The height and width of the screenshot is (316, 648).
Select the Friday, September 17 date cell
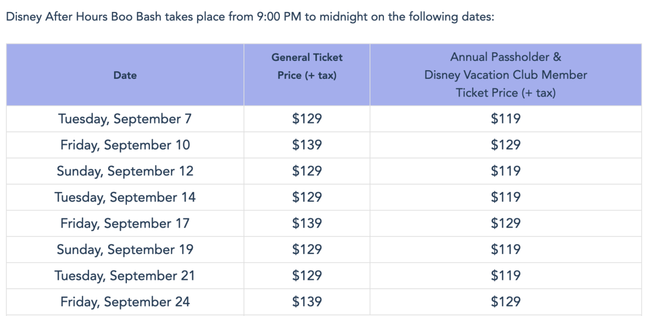pyautogui.click(x=125, y=223)
